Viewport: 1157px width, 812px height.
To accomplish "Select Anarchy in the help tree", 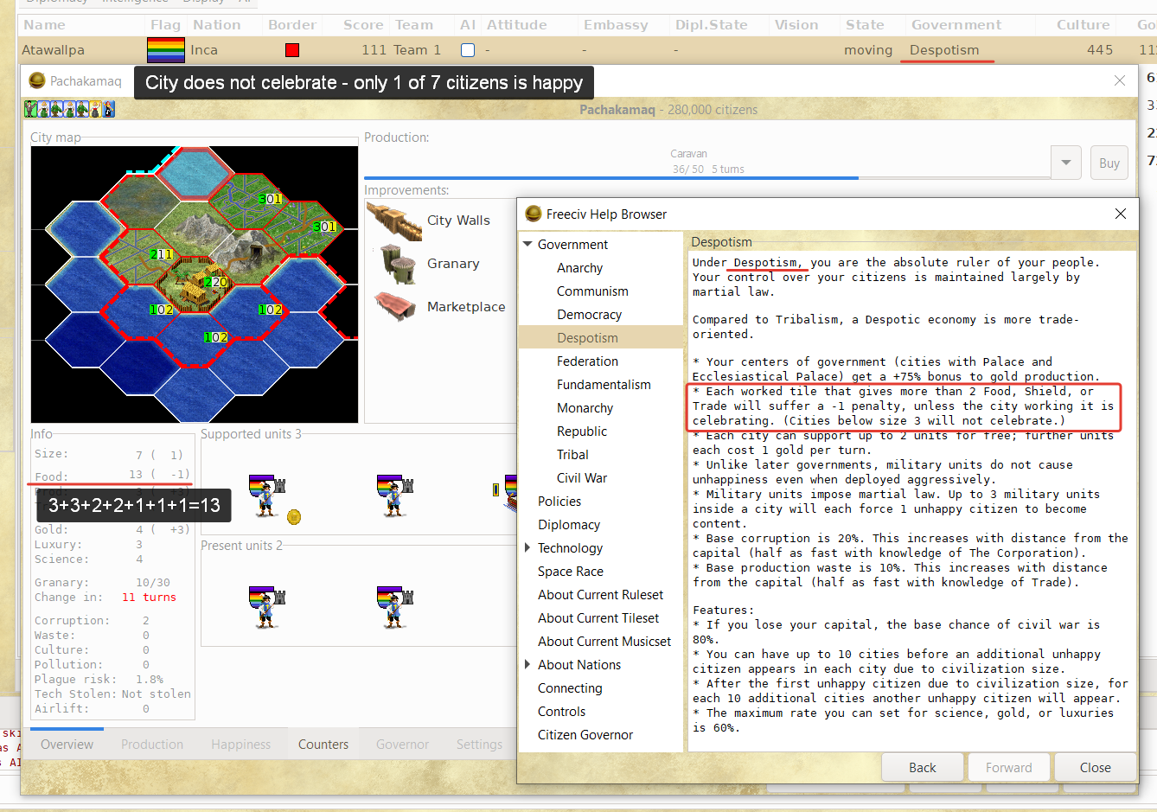I will pos(579,268).
